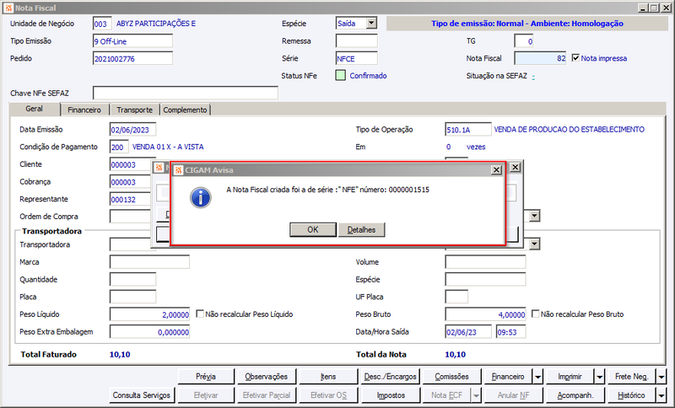Open the Espécie Saída dropdown
Viewport: 675px width, 408px height.
pyautogui.click(x=371, y=24)
